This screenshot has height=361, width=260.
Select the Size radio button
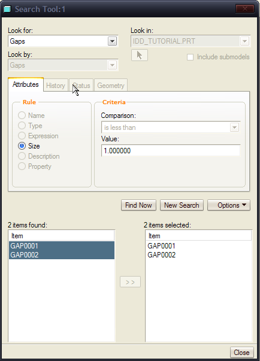(x=22, y=146)
